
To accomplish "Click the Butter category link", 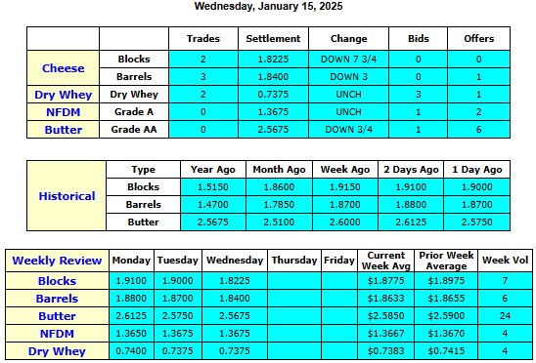I will [x=64, y=130].
